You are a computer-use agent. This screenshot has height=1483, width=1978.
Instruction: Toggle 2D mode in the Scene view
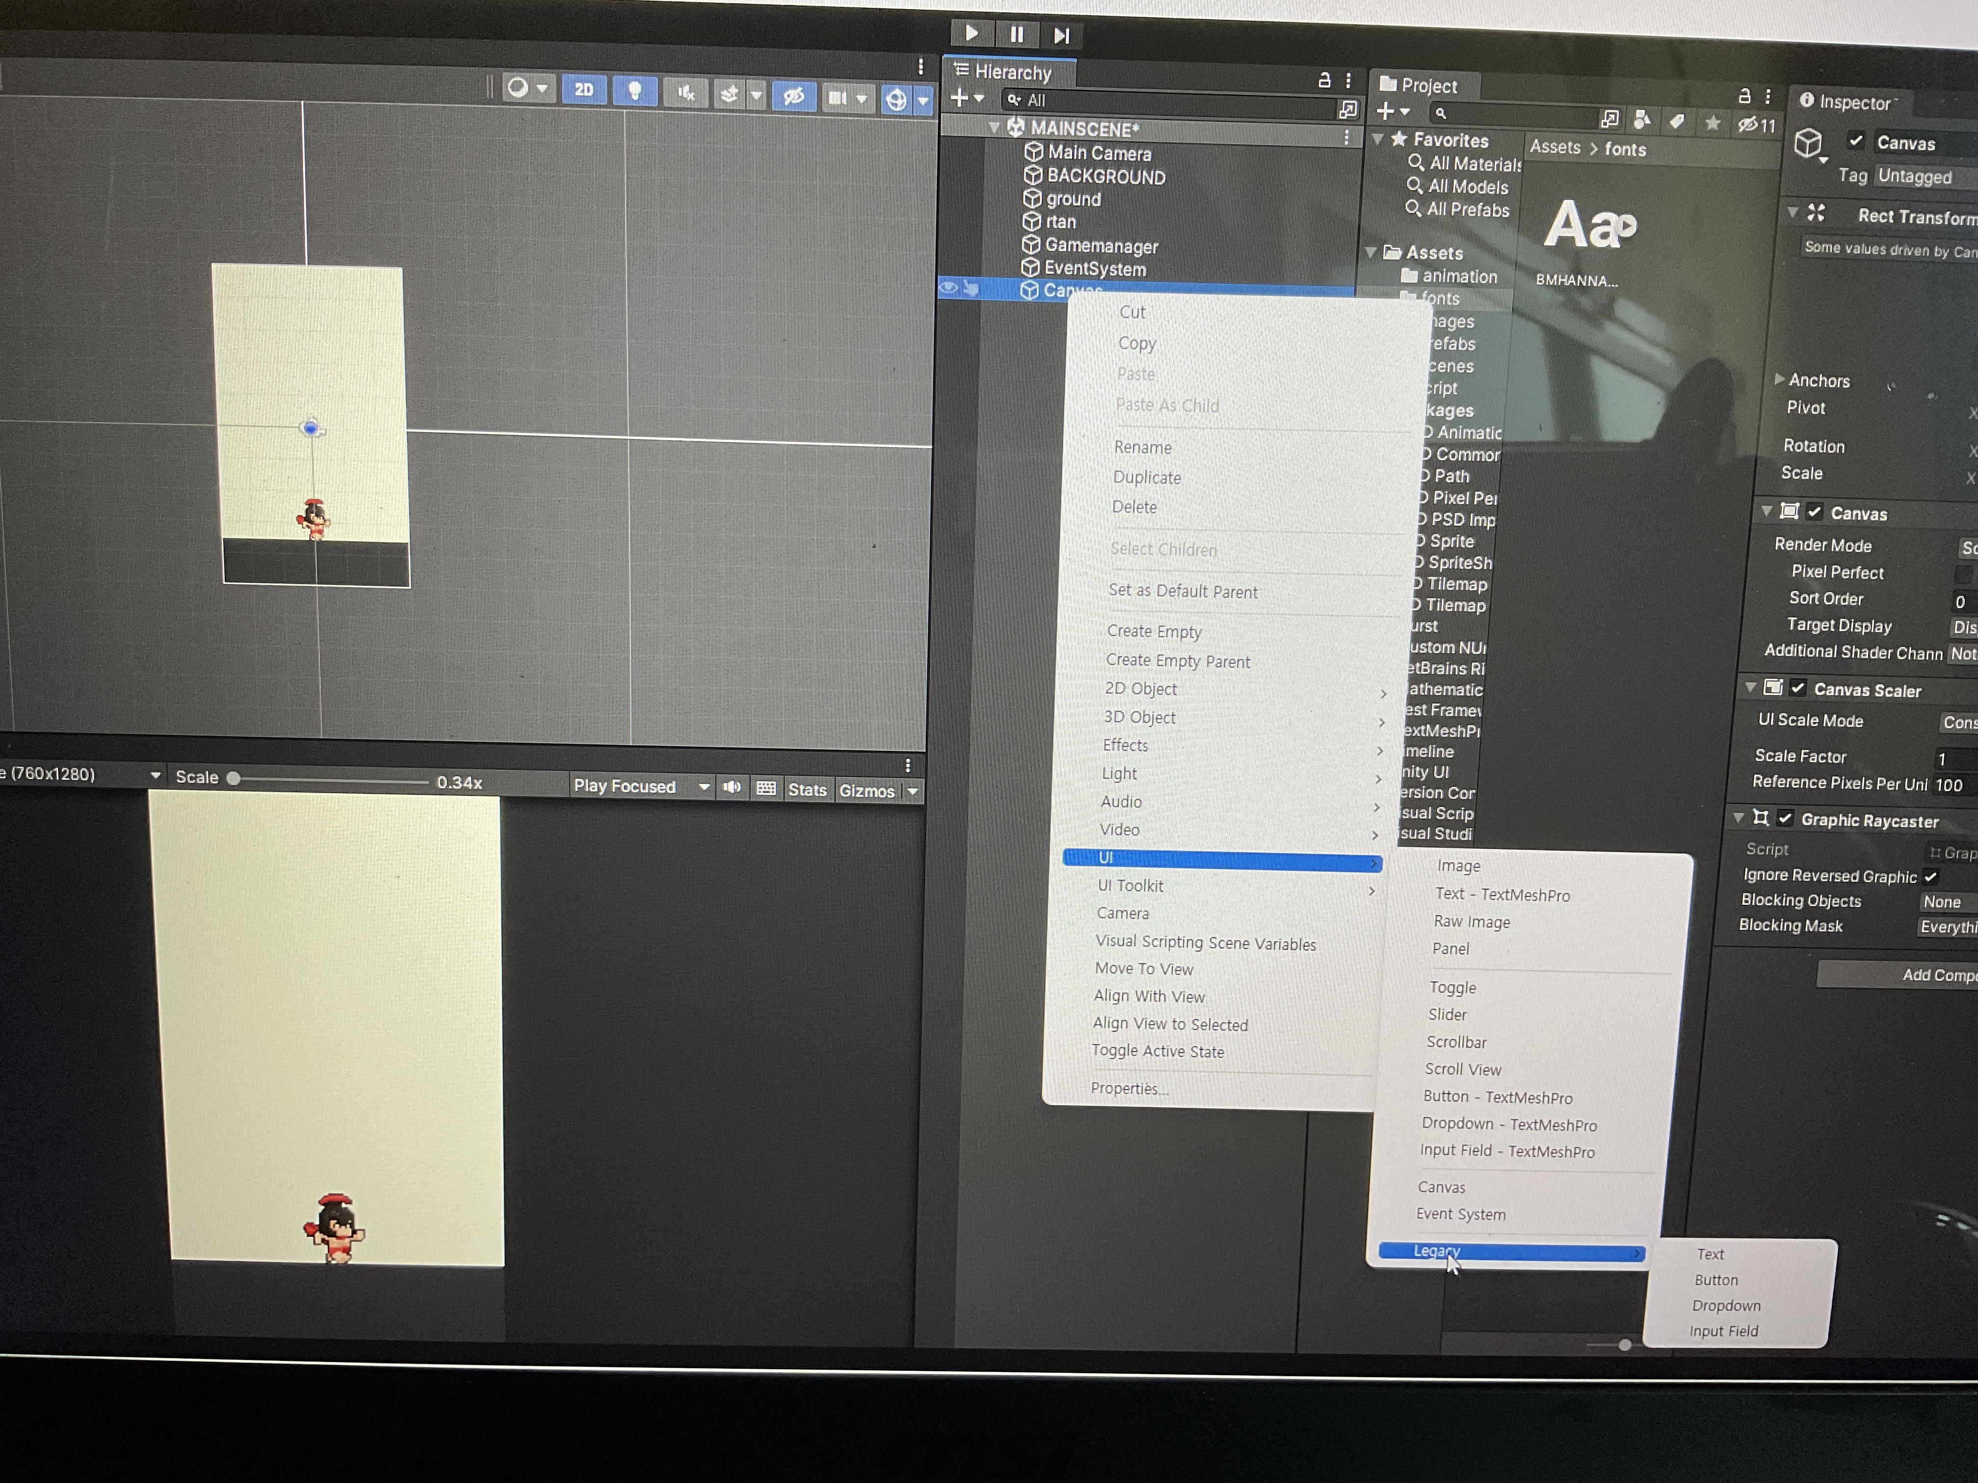[x=584, y=89]
